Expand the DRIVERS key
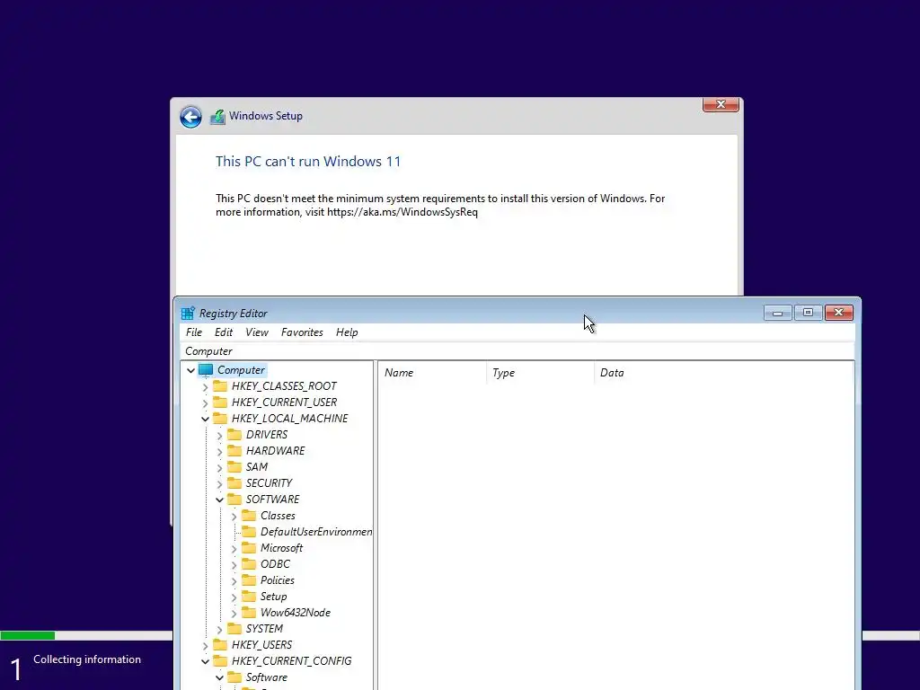 [219, 436]
